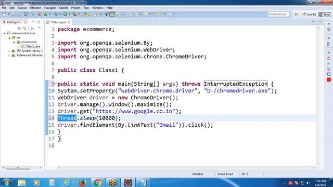This screenshot has height=187, width=333.
Task: Toggle Link with Editor in Package Explorer
Action: [25, 28]
